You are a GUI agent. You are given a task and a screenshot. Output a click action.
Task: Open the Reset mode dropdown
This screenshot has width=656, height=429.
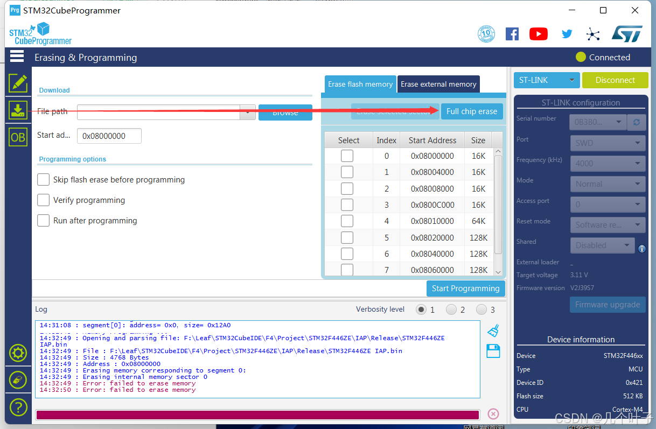pos(608,225)
